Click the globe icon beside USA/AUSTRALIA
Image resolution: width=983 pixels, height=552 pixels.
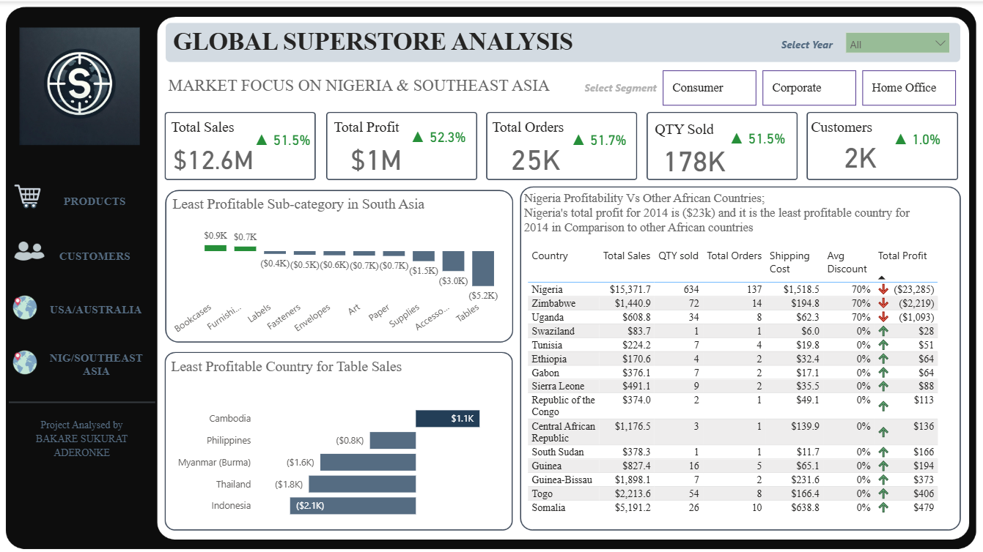tap(25, 307)
